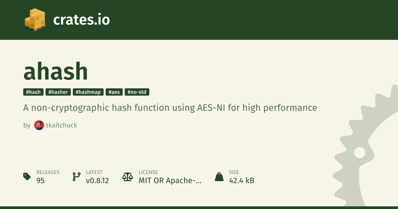Viewport: 398px width, 209px height.
Task: Click the v0.8.12 latest version
Action: pyautogui.click(x=97, y=180)
